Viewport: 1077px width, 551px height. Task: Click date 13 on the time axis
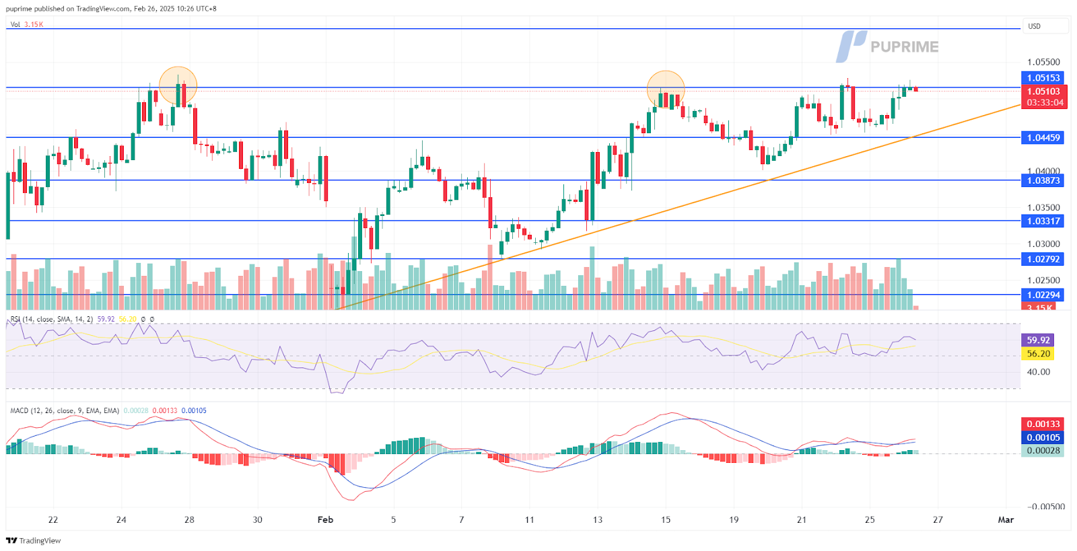598,520
